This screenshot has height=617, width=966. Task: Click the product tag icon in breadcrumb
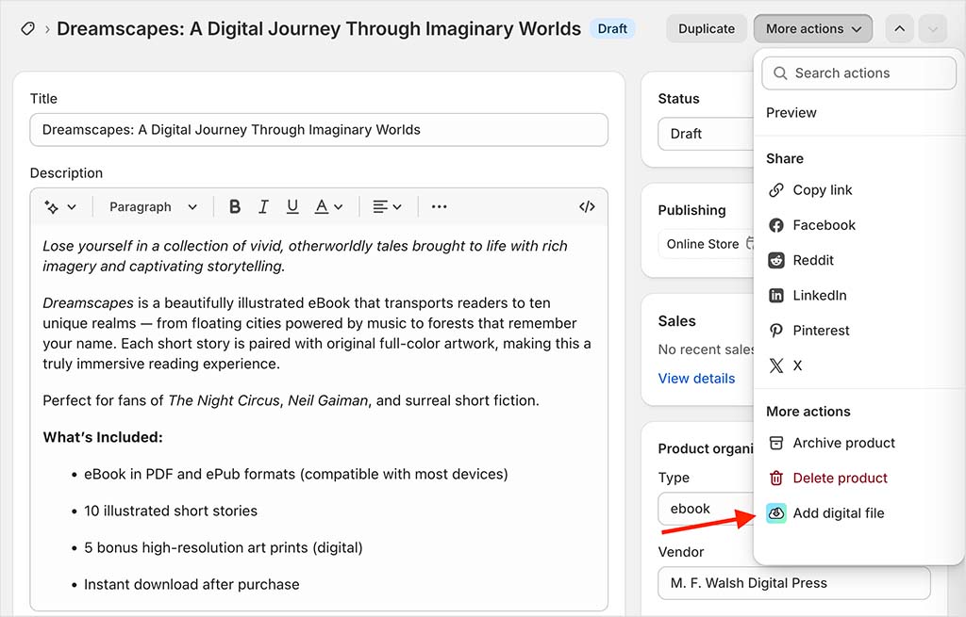coord(27,29)
